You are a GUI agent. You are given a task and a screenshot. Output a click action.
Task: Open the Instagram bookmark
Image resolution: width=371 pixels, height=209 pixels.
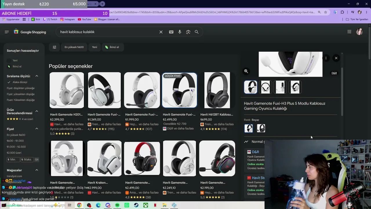tap(67, 19)
